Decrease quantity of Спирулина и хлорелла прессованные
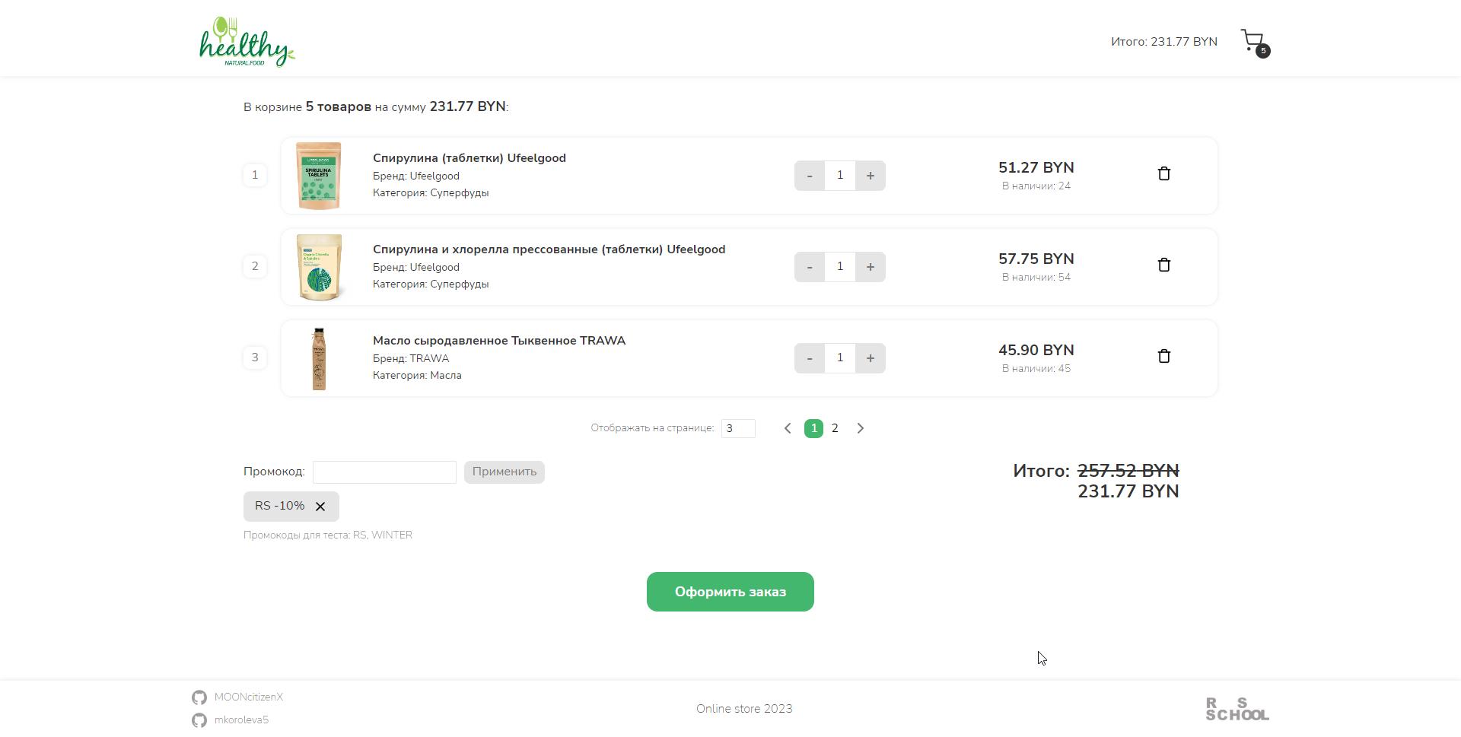The image size is (1461, 737). pos(810,267)
